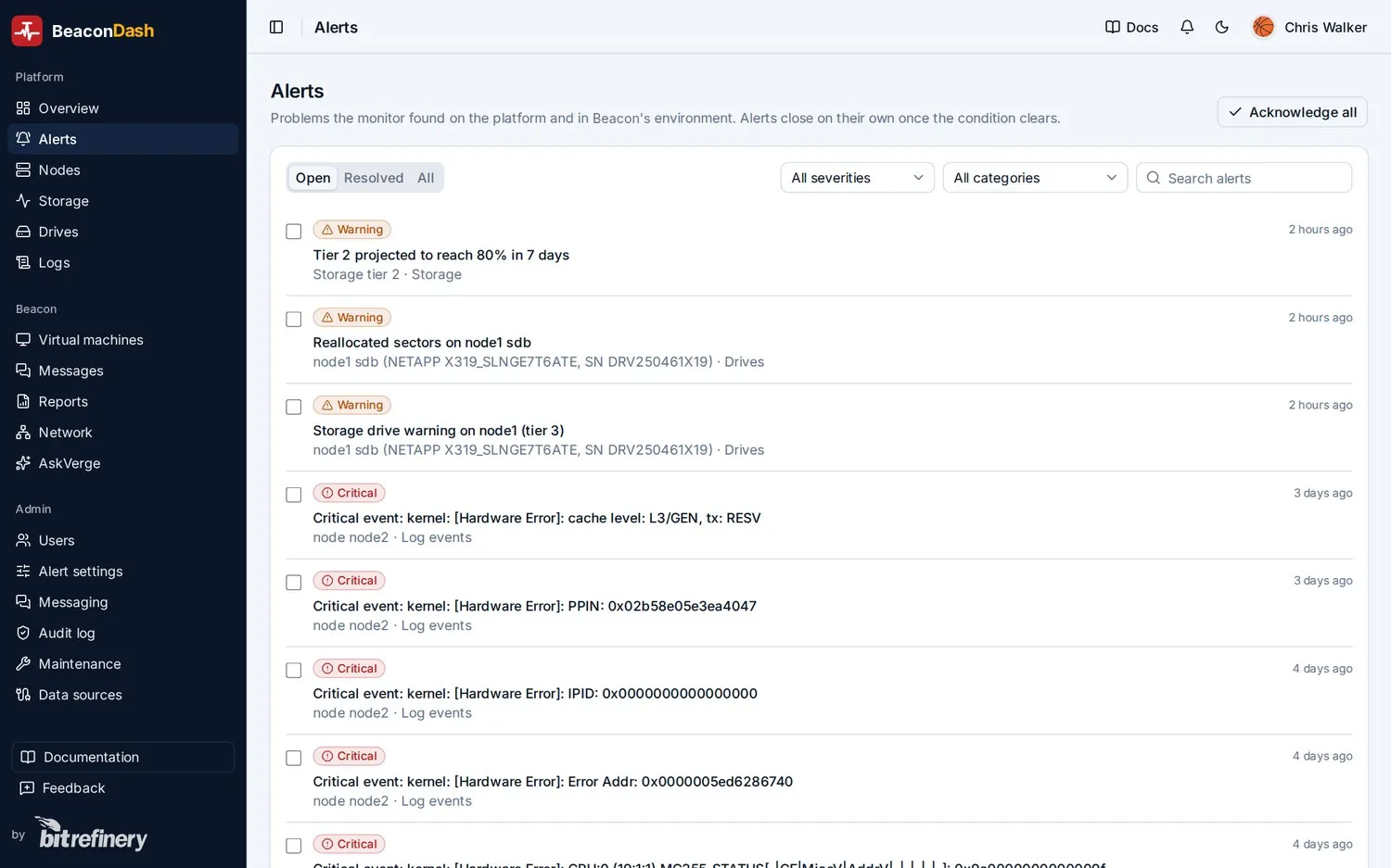Screen dimensions: 1391x868
Task: Tick the Storage drive warning alert checkbox
Action: 294,407
